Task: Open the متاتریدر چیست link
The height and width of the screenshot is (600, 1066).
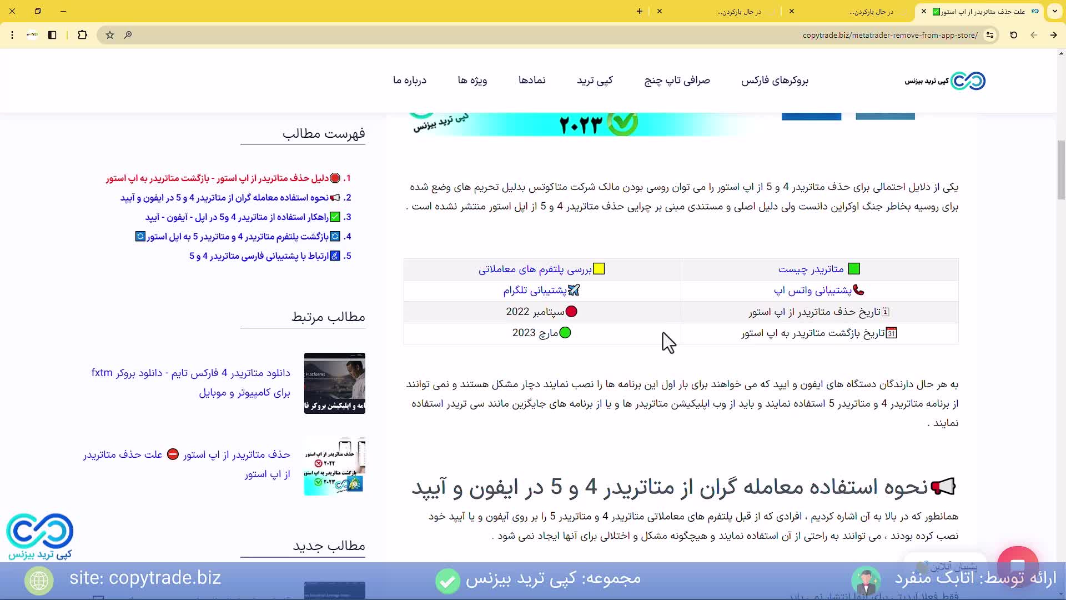Action: pyautogui.click(x=811, y=269)
